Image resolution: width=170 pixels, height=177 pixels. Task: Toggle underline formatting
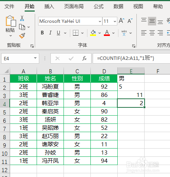click(x=58, y=33)
